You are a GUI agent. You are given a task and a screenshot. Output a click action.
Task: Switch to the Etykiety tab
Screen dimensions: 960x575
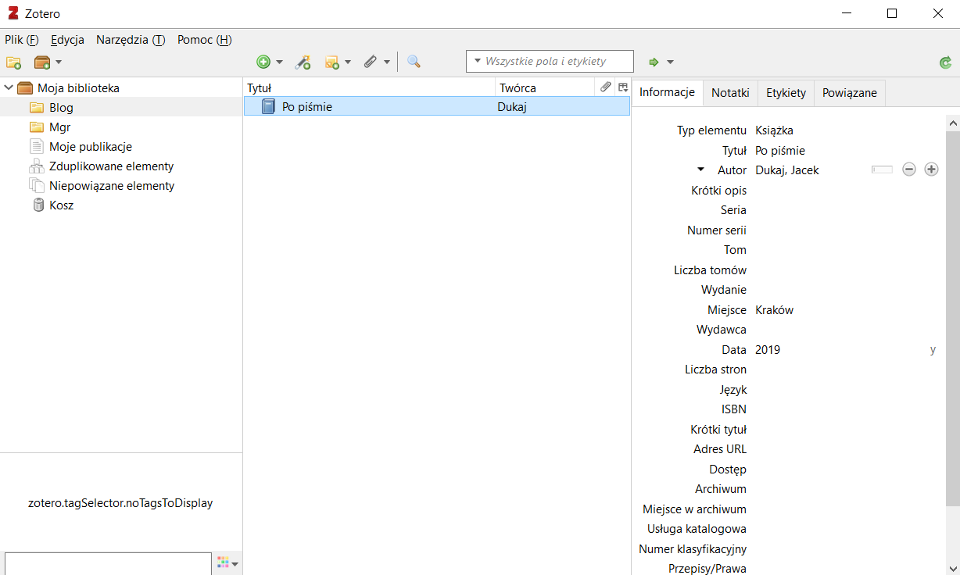786,92
